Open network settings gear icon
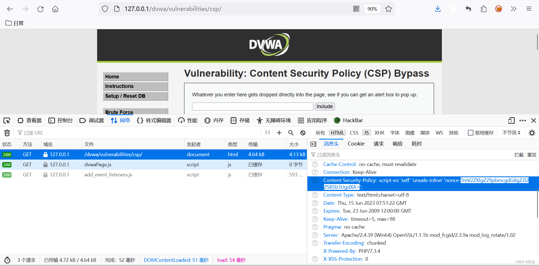 tap(532, 133)
